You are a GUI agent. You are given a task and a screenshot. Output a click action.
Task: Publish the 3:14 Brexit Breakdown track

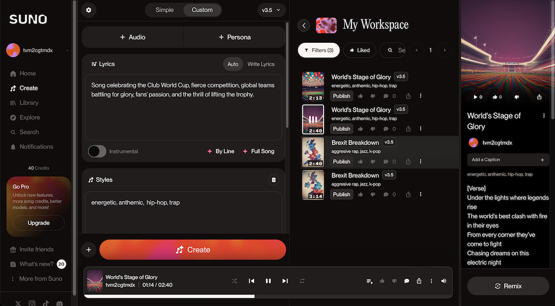(x=341, y=194)
